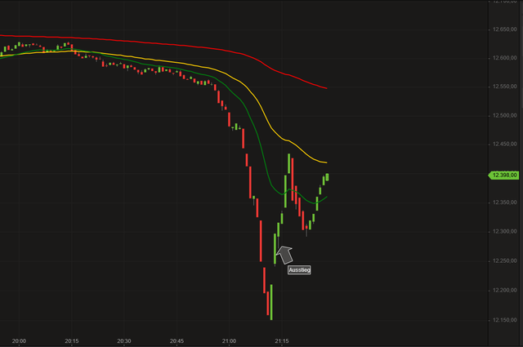Click the 12.450,00 price axis label
The width and height of the screenshot is (523, 347).
click(505, 145)
